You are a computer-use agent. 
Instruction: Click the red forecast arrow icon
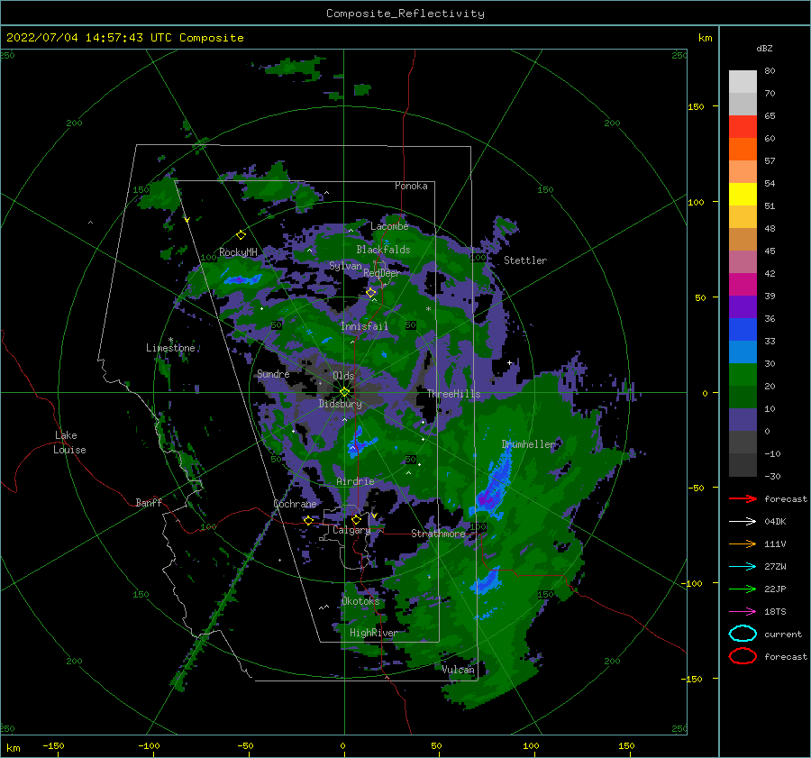point(743,498)
